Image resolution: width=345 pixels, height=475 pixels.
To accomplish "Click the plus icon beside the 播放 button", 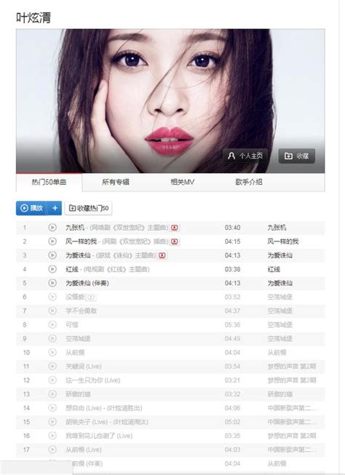I will click(x=55, y=208).
